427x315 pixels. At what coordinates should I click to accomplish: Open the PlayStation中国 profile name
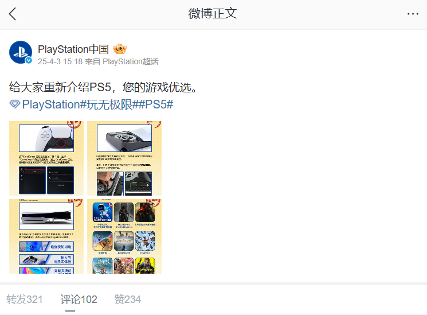coord(73,49)
